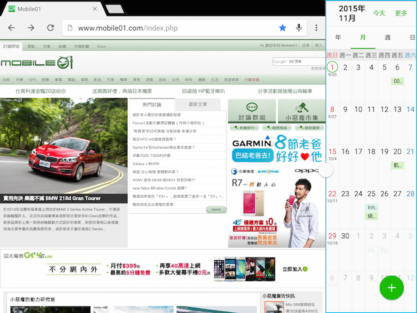
Task: Tap the Mobile01 logo
Action: point(37,63)
